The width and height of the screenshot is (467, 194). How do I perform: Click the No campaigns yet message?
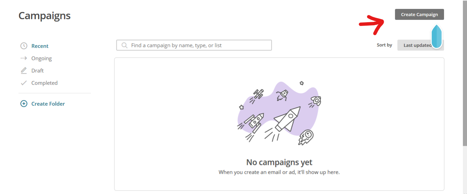coord(279,162)
